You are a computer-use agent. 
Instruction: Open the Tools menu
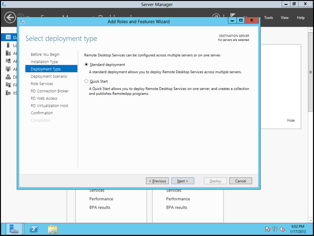coord(269,18)
